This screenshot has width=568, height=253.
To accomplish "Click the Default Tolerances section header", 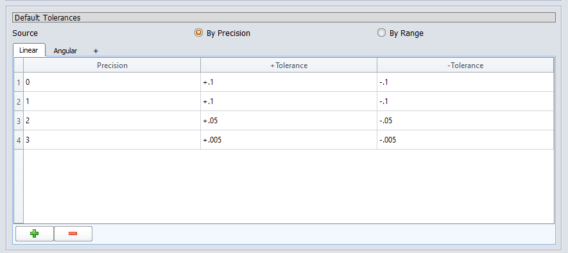I will click(x=284, y=17).
